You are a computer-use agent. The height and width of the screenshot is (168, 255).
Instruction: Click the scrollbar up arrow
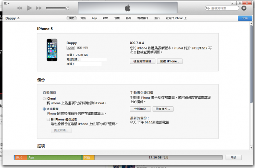click(x=251, y=23)
